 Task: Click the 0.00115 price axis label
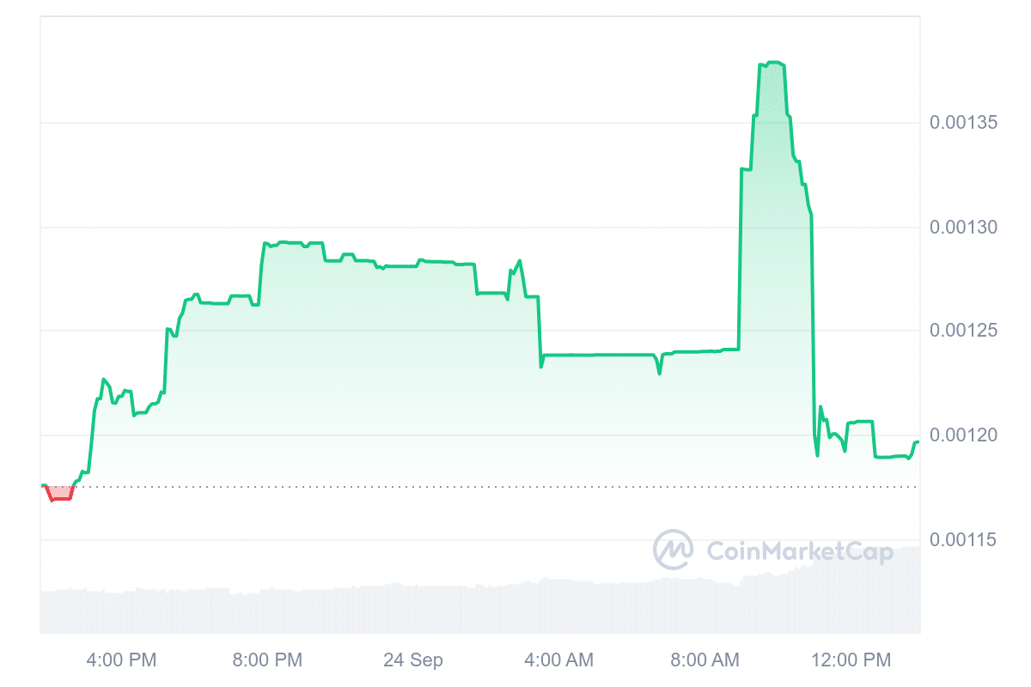pyautogui.click(x=963, y=540)
